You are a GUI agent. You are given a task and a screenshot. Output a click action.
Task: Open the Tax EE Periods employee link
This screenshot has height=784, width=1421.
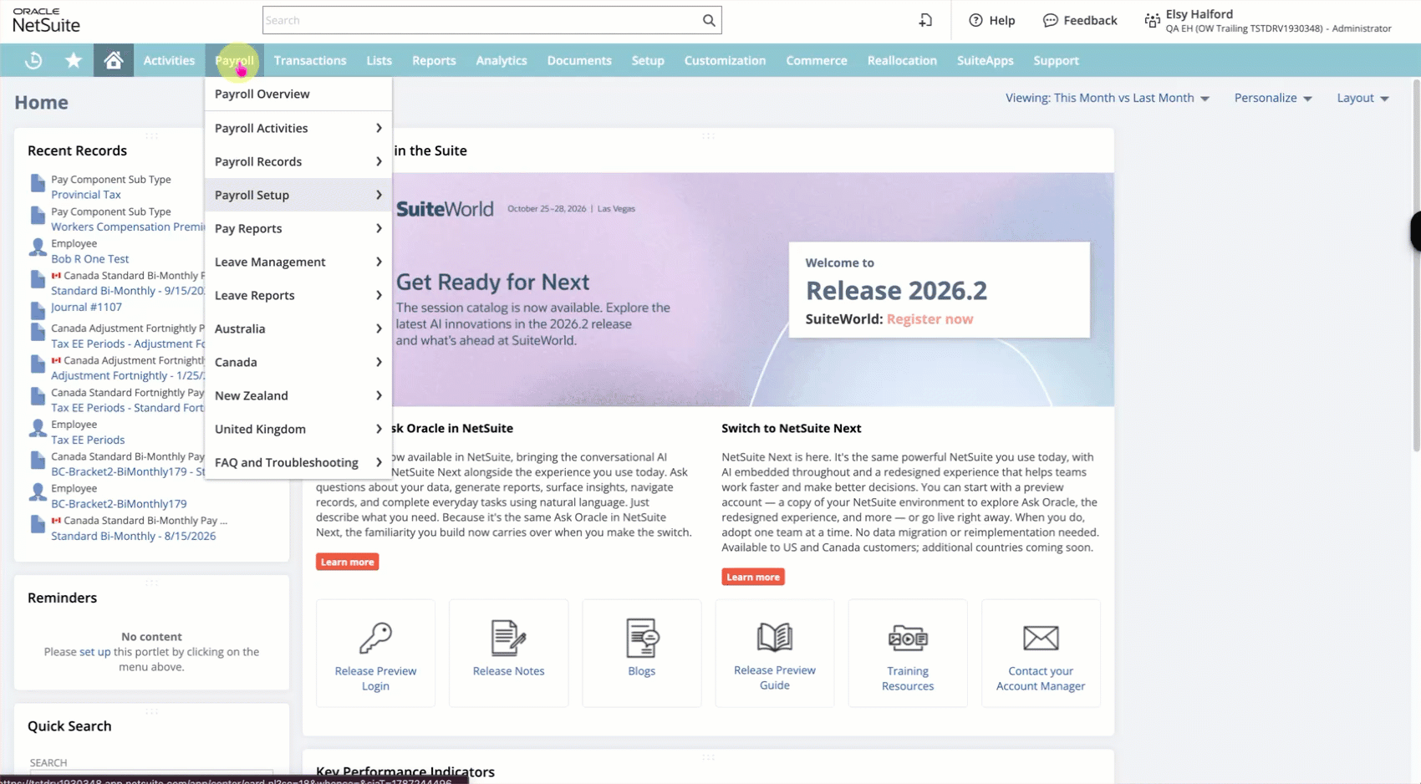[x=88, y=440]
